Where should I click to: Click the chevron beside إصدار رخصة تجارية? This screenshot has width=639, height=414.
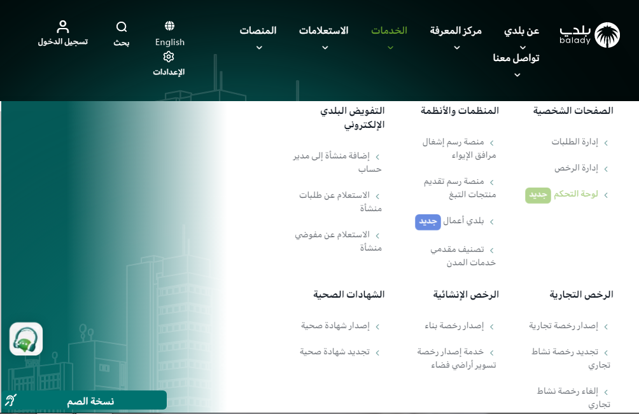606,326
